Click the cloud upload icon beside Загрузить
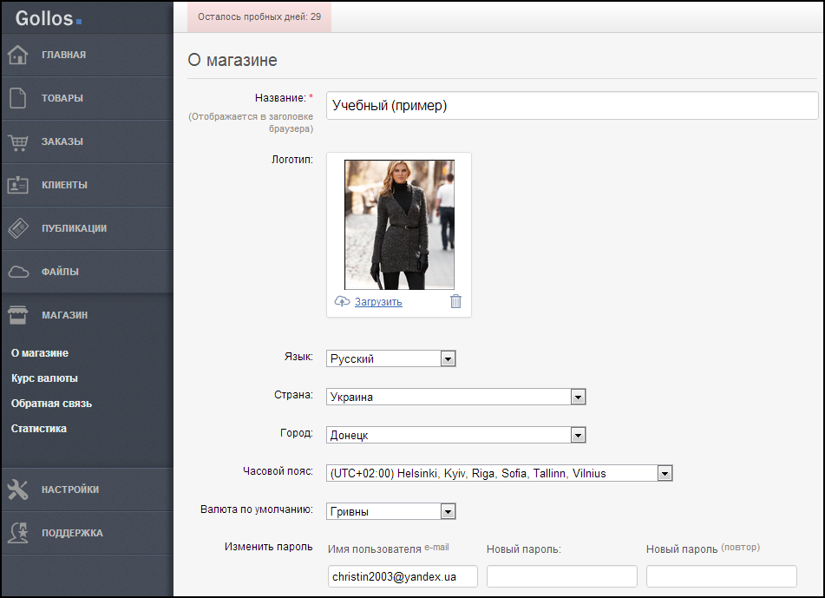Viewport: 825px width, 598px height. pyautogui.click(x=342, y=301)
